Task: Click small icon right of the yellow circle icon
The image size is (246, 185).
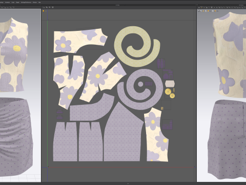Action: (x=46, y=11)
